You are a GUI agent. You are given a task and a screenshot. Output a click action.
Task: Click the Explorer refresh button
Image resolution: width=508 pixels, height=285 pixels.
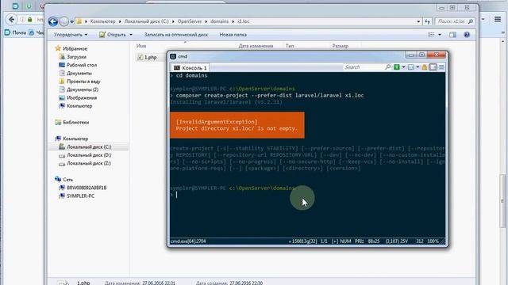click(x=427, y=21)
